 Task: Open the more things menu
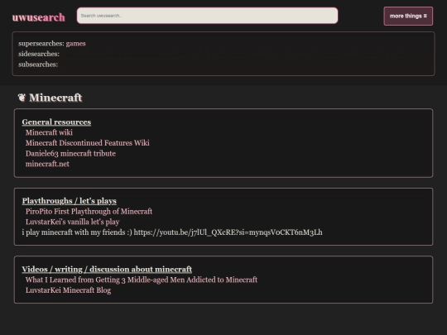coord(408,17)
